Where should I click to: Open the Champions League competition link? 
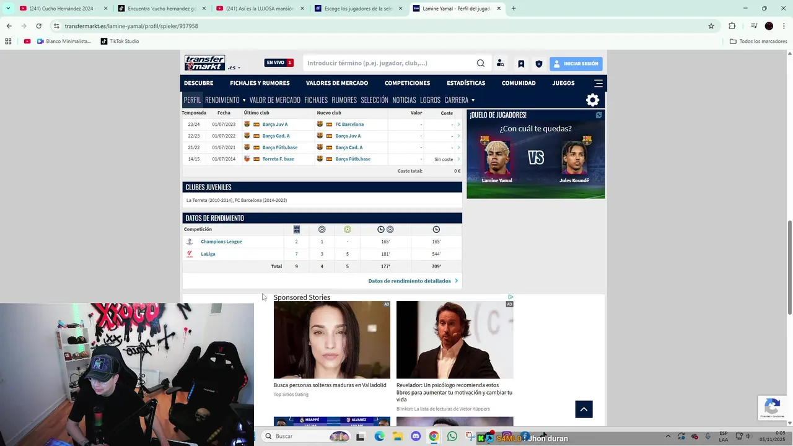pyautogui.click(x=221, y=242)
